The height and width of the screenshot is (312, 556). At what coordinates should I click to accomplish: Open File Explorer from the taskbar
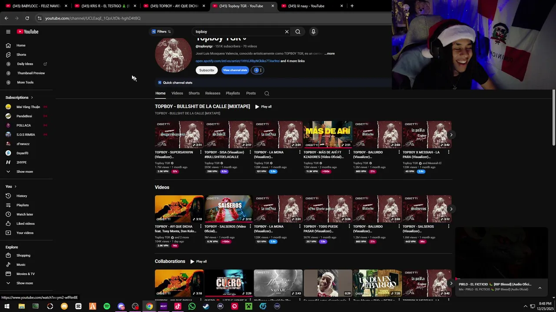[21, 306]
